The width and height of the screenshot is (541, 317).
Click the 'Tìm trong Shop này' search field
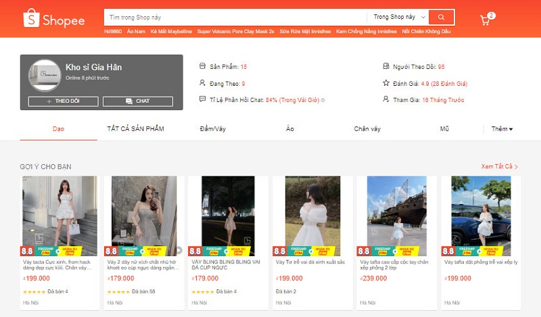point(233,17)
